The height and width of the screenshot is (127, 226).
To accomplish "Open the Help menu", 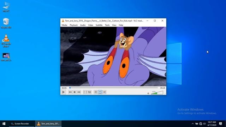I will 121,25.
